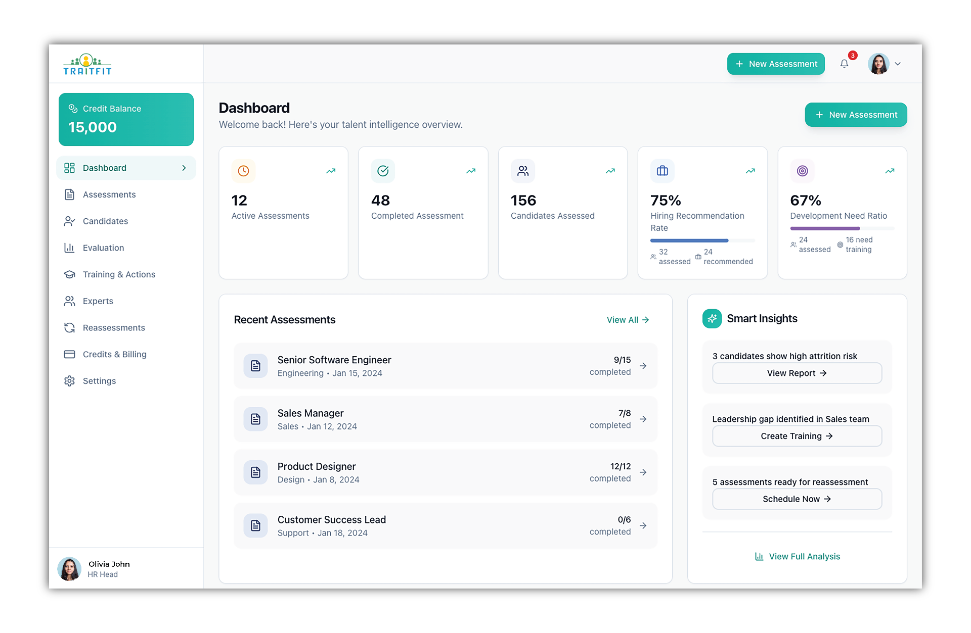Click the clock icon on Active Assessments card
This screenshot has height=633, width=971.
[243, 171]
